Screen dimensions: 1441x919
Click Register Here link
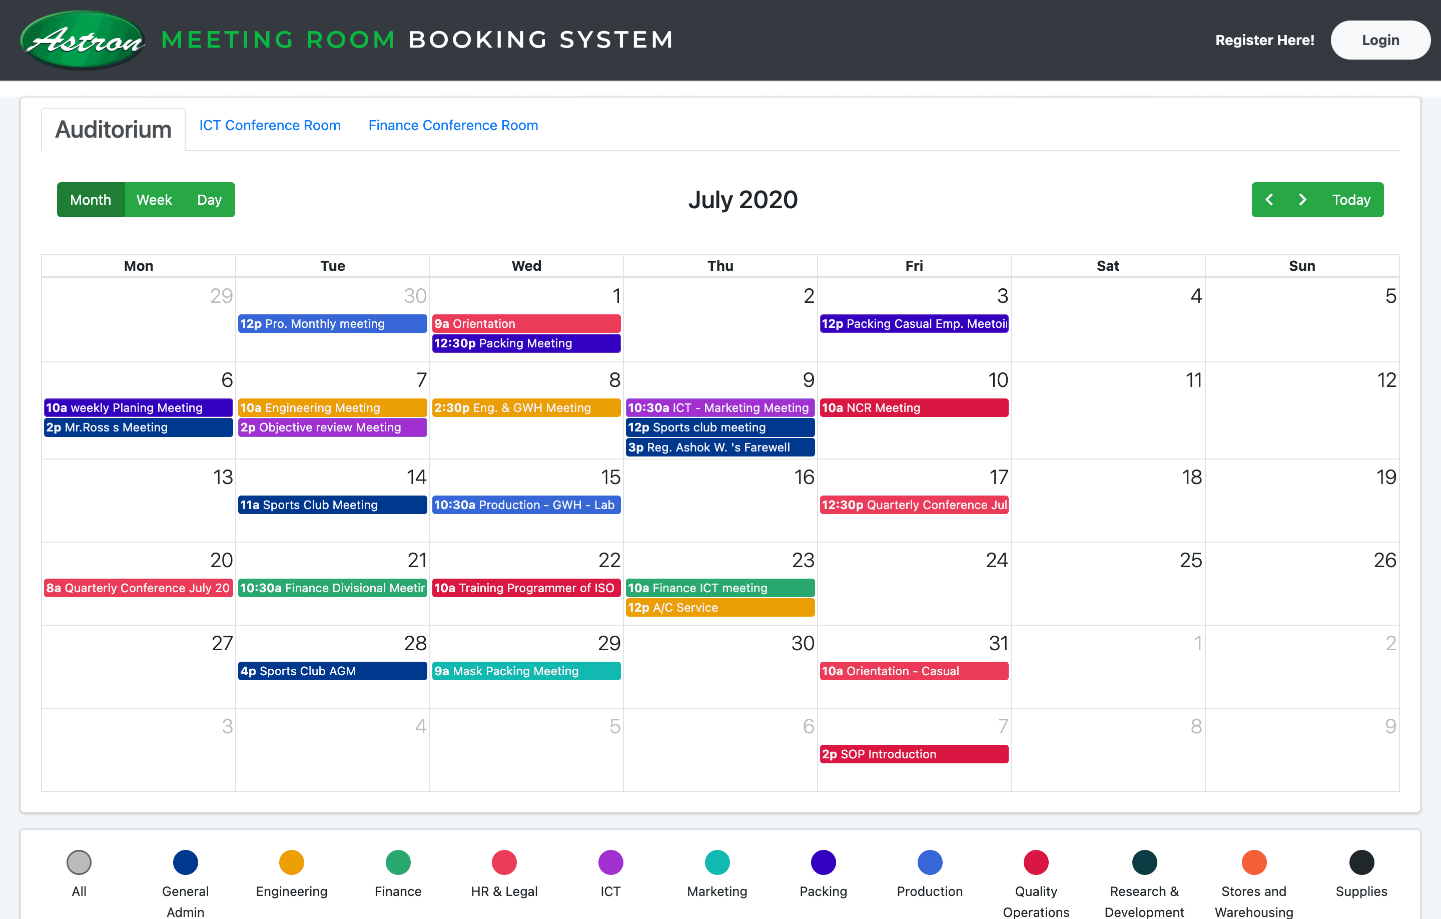(x=1264, y=40)
